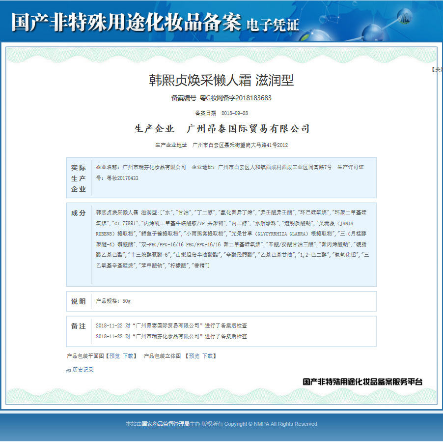The width and height of the screenshot is (443, 442).
Task: Click the icon beside 历史记录
Action: pos(68,371)
